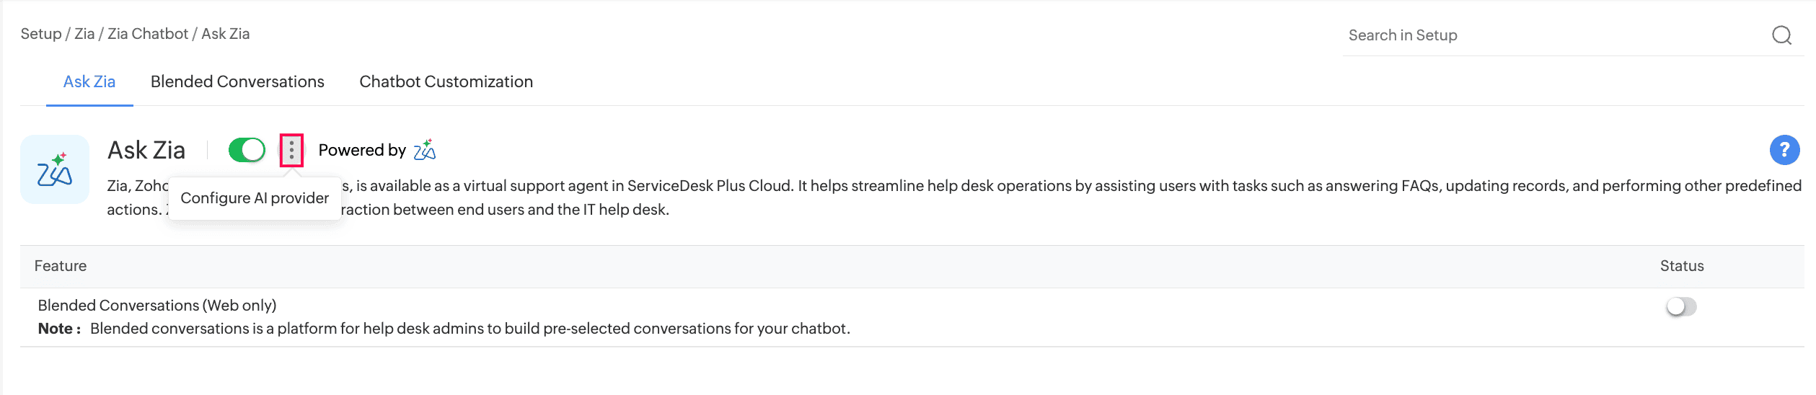This screenshot has width=1816, height=395.
Task: Enable the Blended Conversations status toggle
Action: point(1681,307)
